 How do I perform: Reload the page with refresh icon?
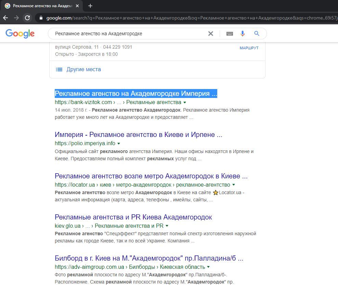[27, 18]
